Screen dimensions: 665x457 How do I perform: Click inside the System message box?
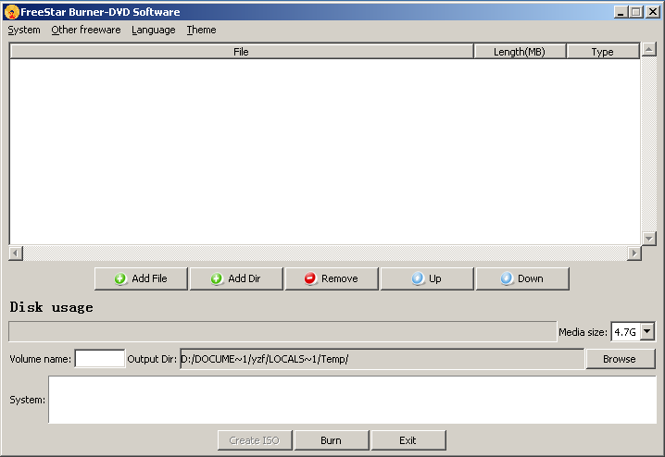click(x=353, y=400)
